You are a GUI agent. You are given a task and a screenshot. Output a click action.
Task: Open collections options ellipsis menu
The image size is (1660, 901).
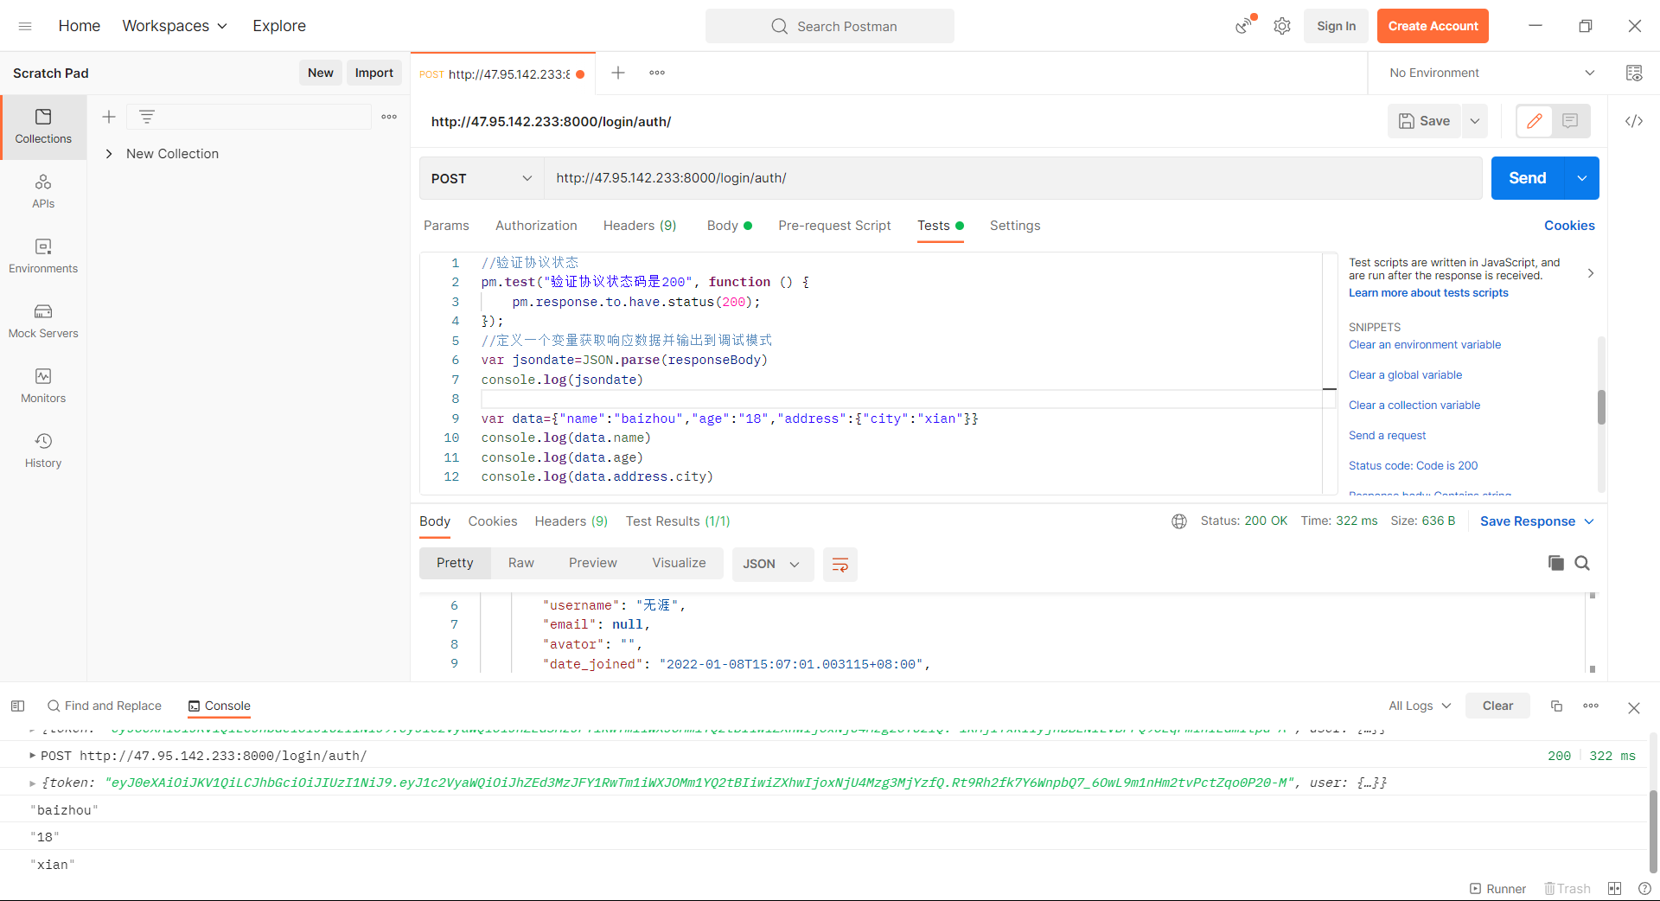(x=389, y=117)
